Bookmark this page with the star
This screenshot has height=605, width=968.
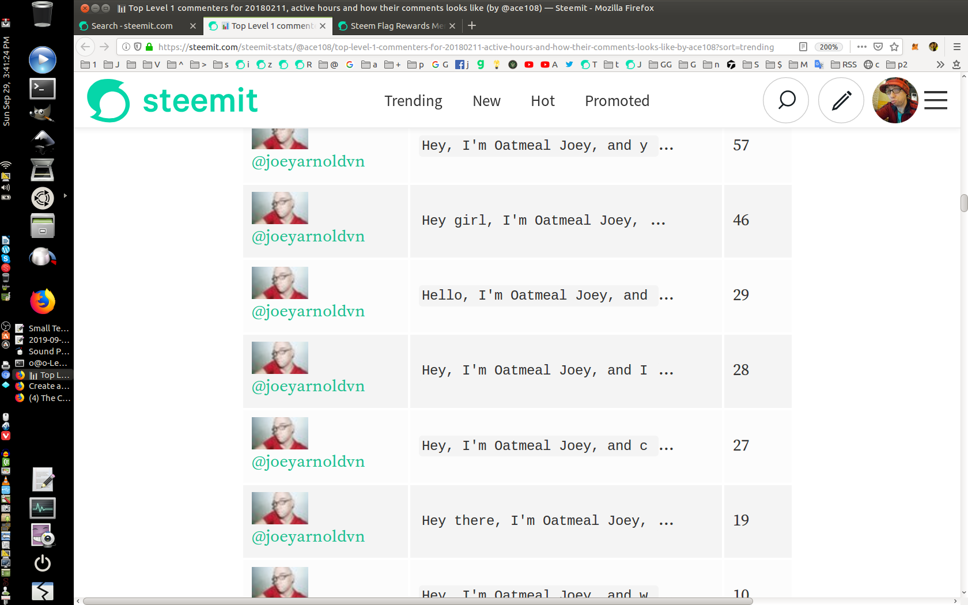pos(894,47)
